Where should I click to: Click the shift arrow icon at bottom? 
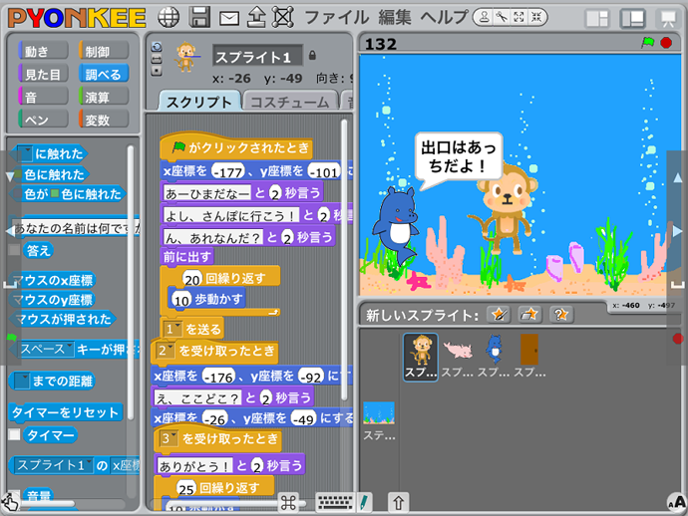(399, 503)
